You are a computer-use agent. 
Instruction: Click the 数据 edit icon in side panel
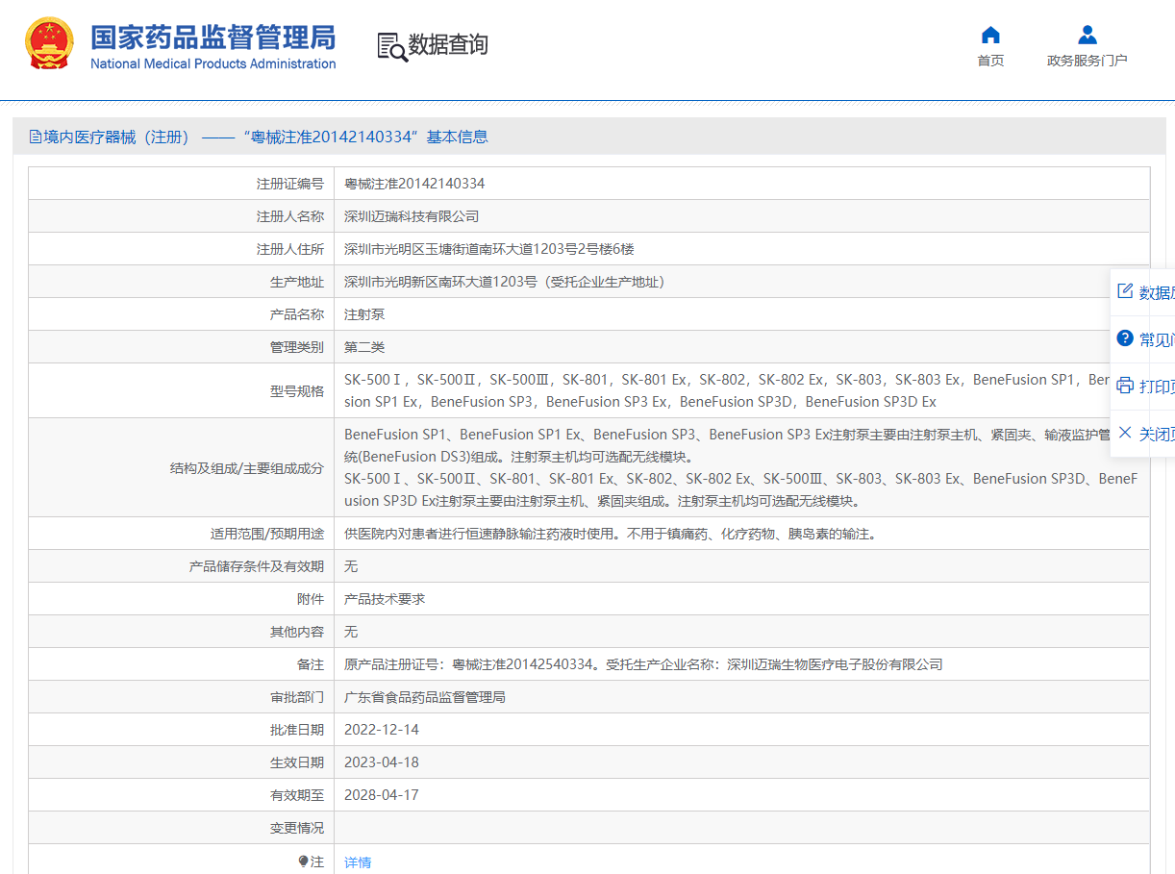coord(1125,291)
